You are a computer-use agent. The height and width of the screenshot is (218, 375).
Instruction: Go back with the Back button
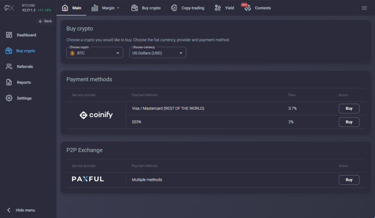[x=45, y=21]
